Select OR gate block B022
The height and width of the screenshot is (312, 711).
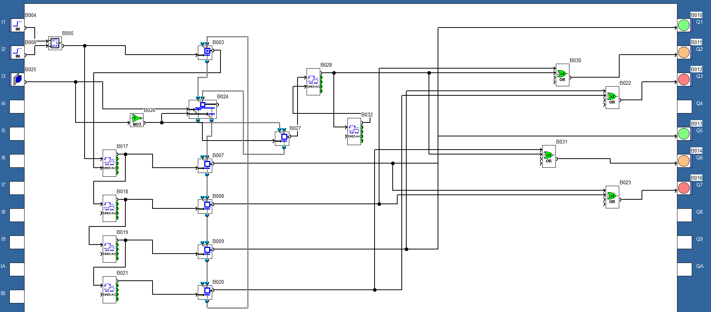coord(612,98)
